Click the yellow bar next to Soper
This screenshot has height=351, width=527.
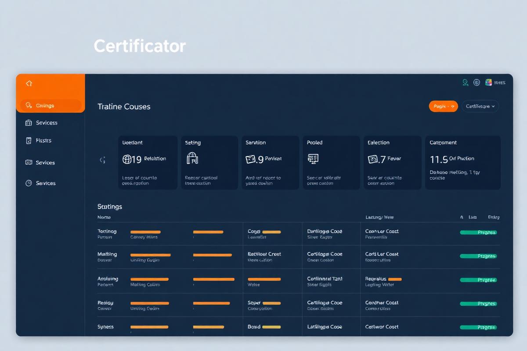click(x=271, y=303)
